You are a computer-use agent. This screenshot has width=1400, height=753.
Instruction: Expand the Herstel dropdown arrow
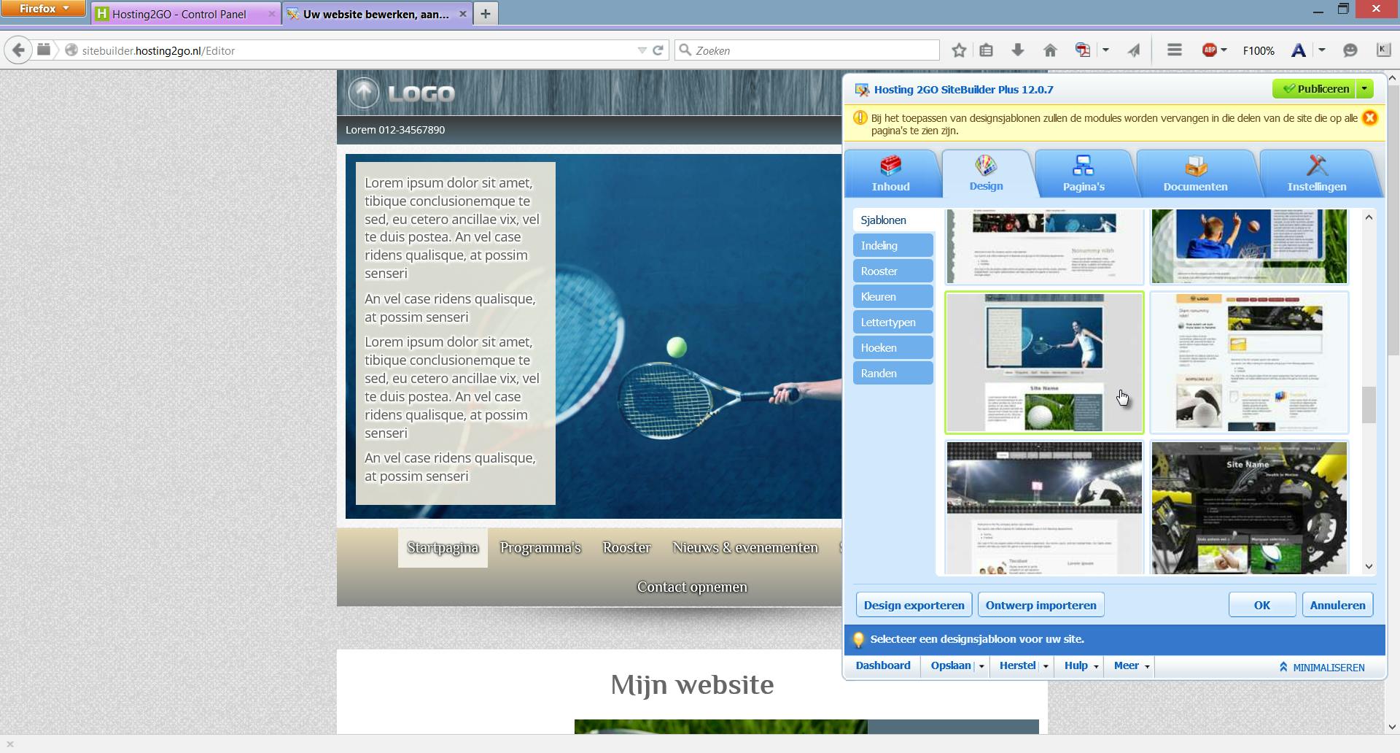[x=1046, y=665]
